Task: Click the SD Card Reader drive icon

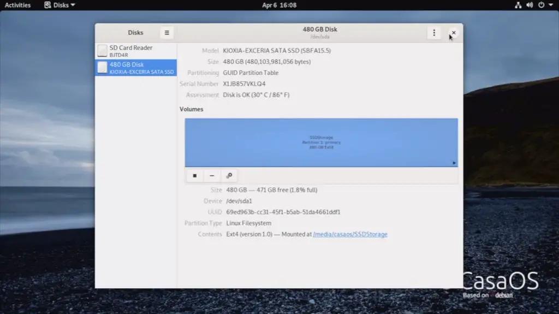Action: click(x=102, y=51)
